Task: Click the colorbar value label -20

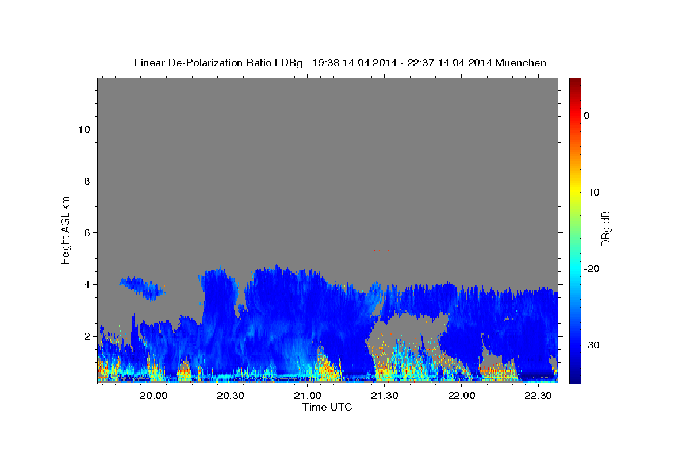Action: click(x=591, y=269)
